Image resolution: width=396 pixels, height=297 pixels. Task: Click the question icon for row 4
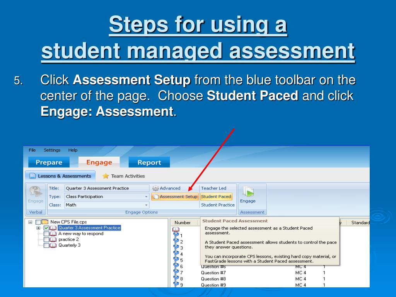176,254
